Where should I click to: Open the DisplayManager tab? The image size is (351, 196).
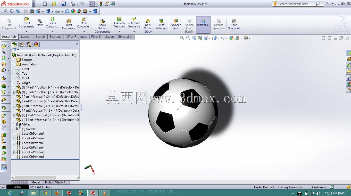36,44
